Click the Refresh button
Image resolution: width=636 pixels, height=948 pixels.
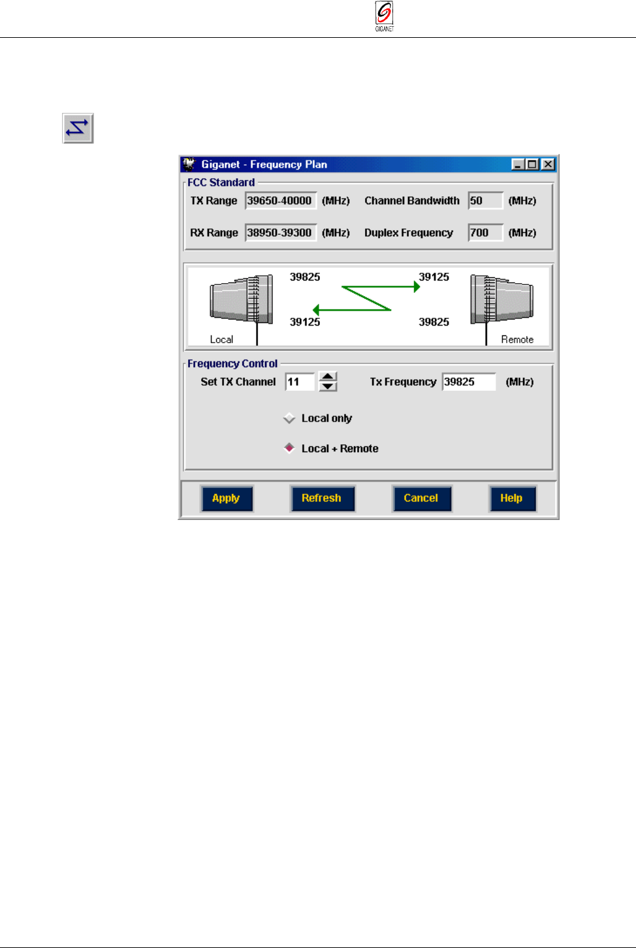(322, 498)
